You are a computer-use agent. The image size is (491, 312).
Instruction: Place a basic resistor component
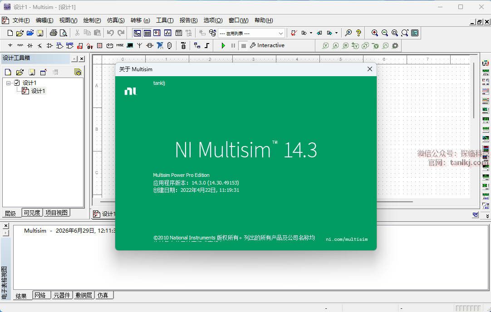click(20, 46)
